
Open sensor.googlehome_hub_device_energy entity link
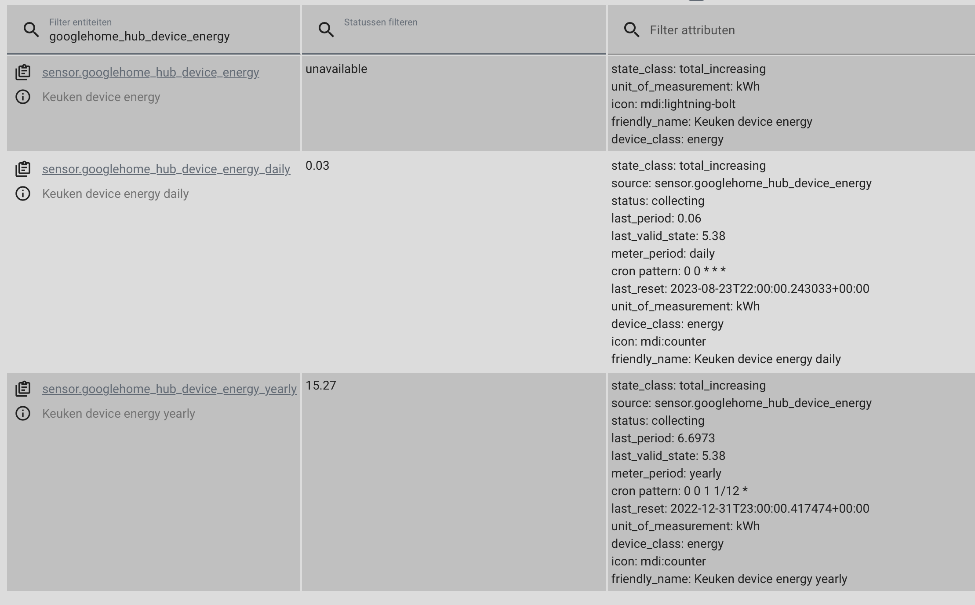point(151,72)
